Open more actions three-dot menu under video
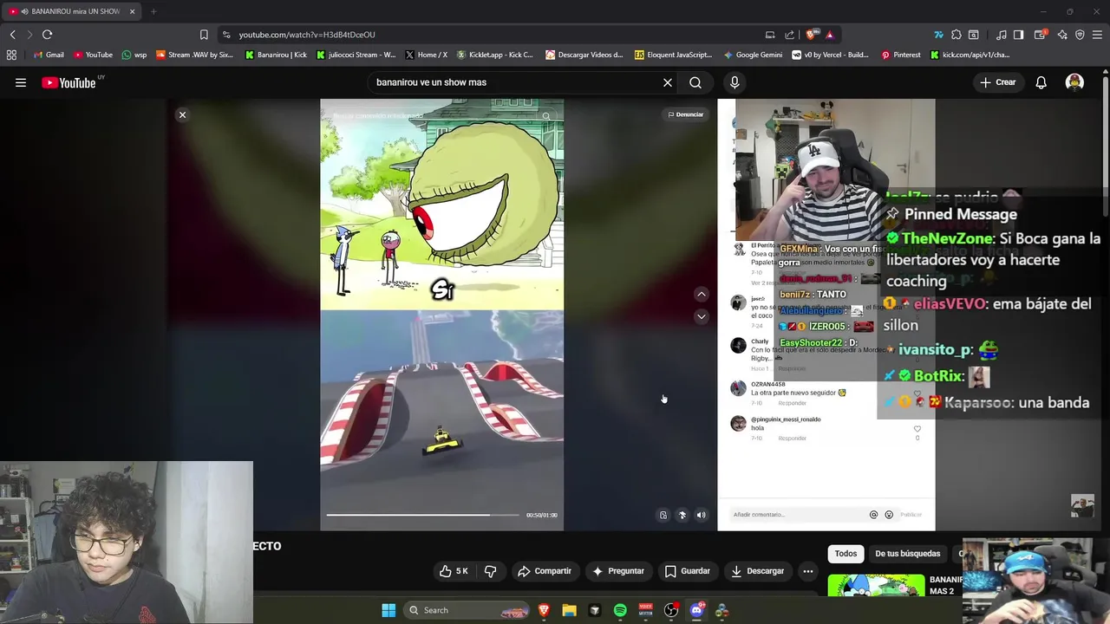1110x624 pixels. click(807, 571)
